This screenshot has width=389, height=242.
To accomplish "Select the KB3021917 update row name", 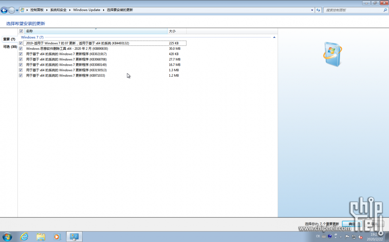I will pos(66,54).
